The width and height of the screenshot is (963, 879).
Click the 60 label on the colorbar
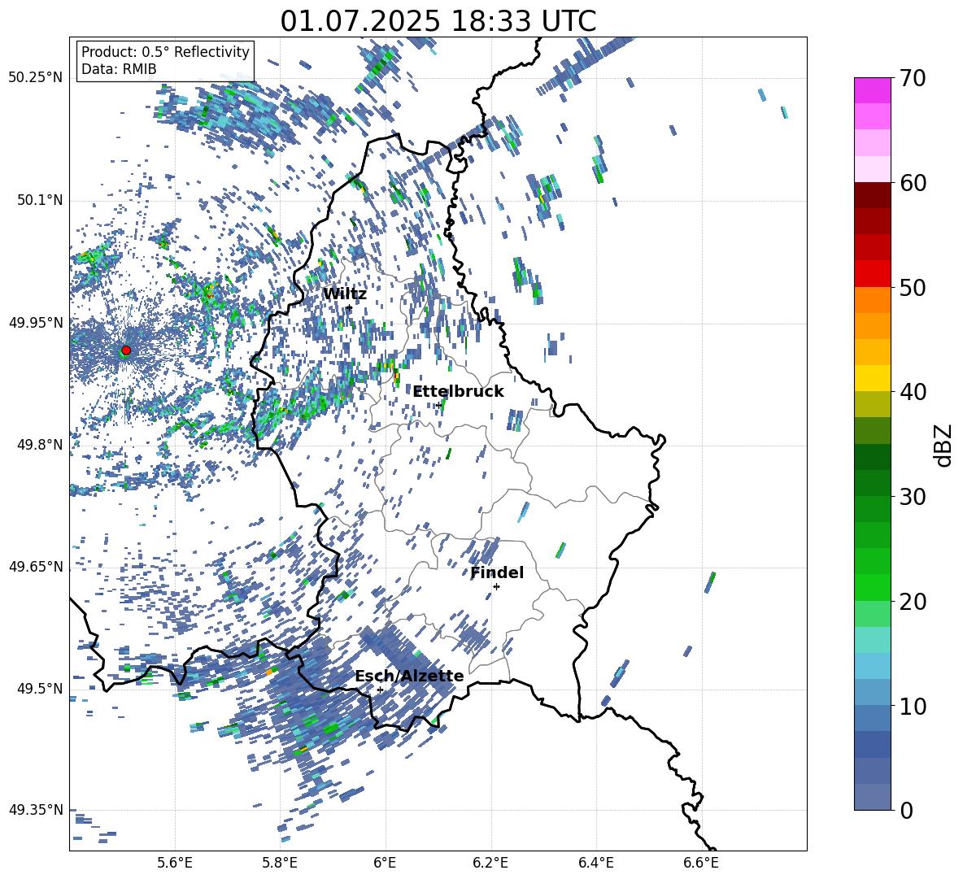point(913,183)
